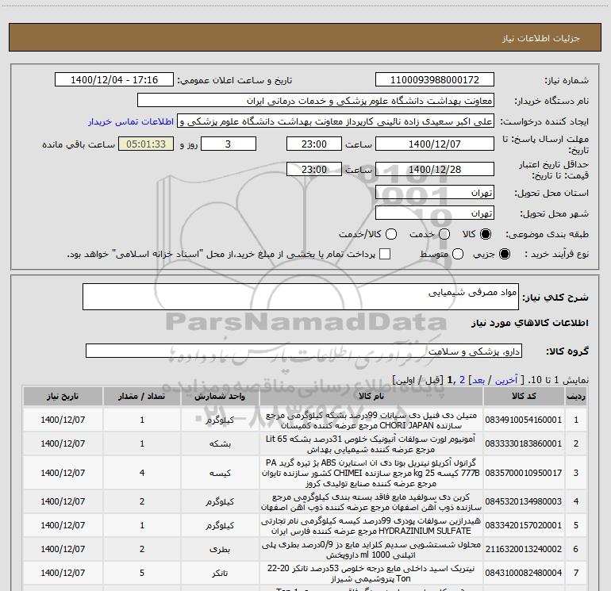
Task: Select the خدمت radio button
Action: coord(444,234)
